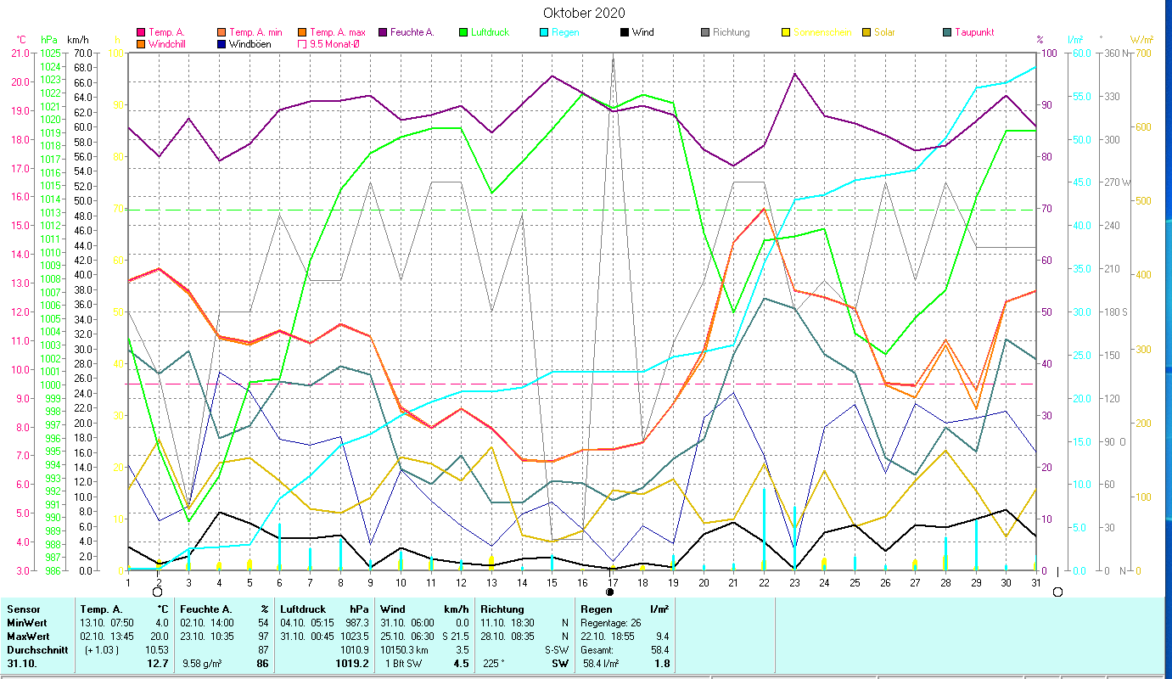1172x679 pixels.
Task: Click the MinWert row label
Action: pyautogui.click(x=26, y=622)
